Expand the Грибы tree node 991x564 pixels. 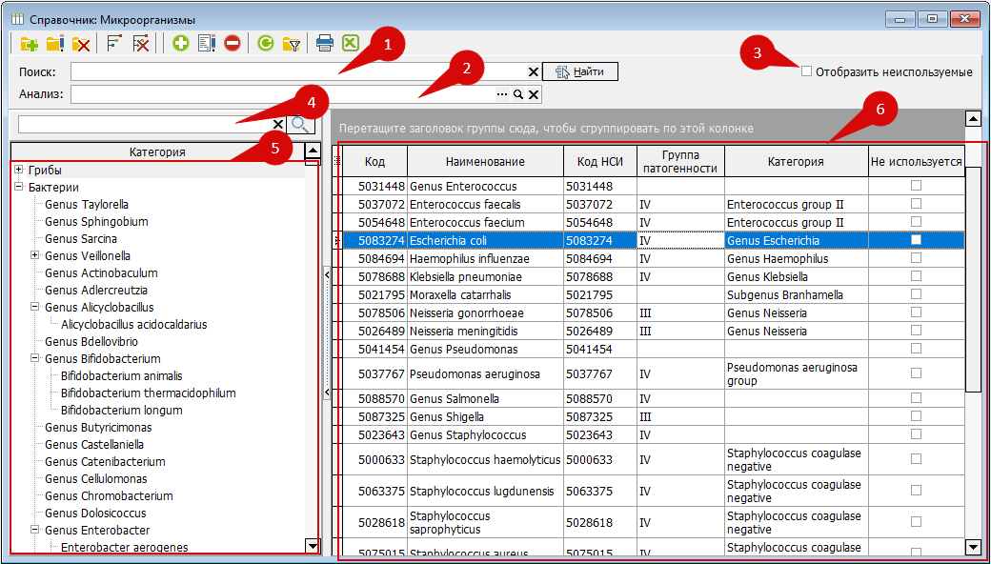[x=19, y=170]
